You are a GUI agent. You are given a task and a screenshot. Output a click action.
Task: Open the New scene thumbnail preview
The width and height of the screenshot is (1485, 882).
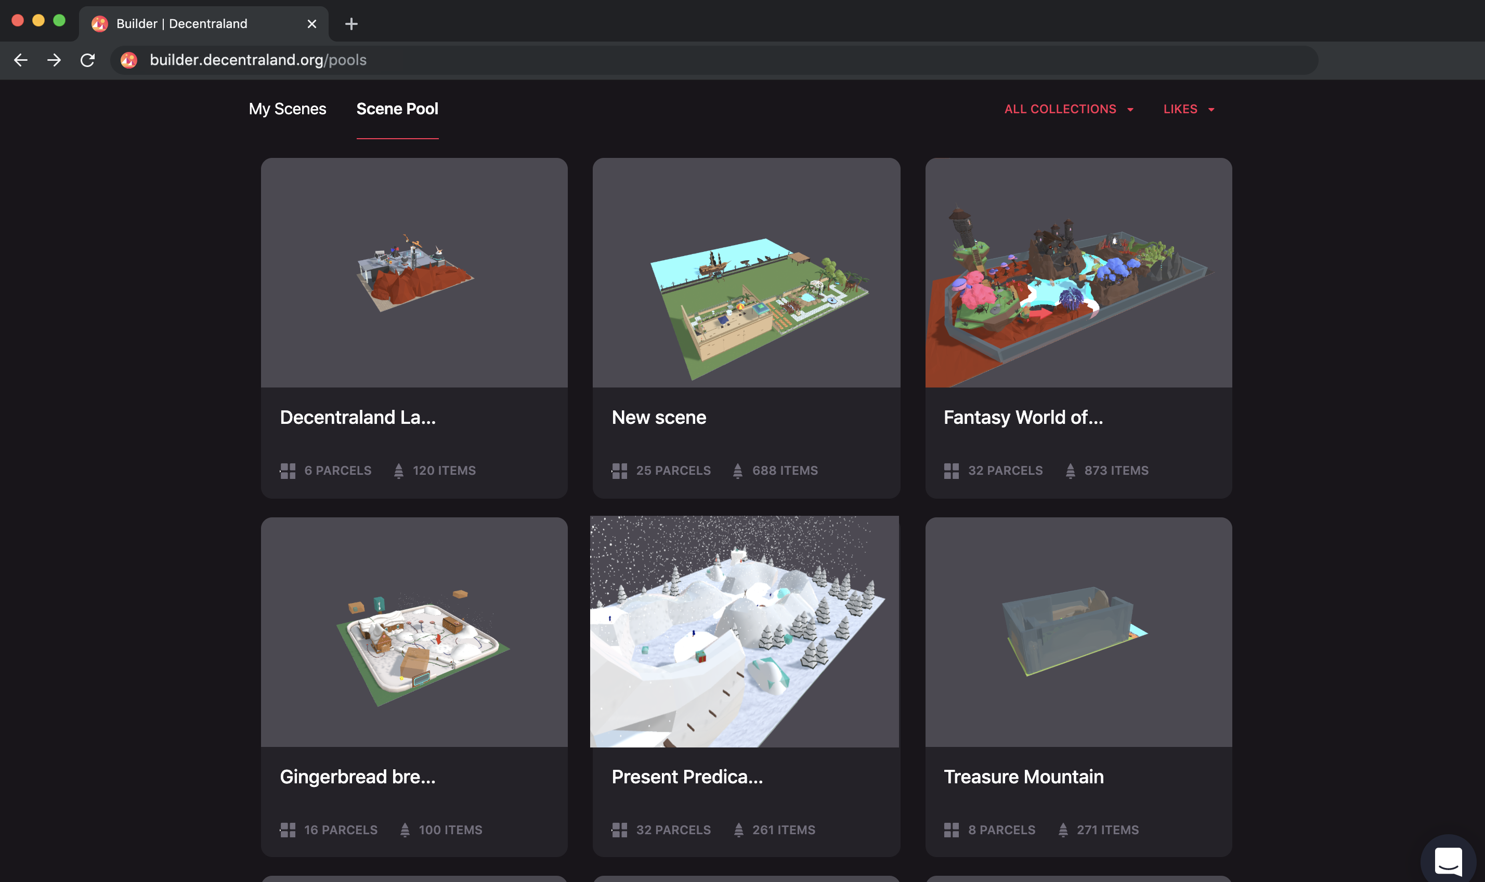[746, 273]
